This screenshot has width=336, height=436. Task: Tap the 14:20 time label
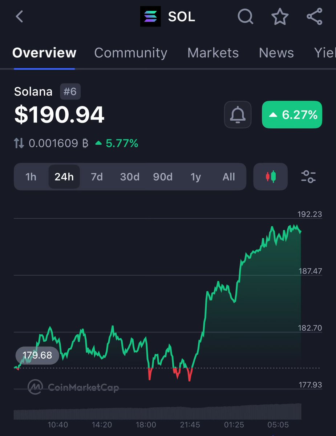102,425
